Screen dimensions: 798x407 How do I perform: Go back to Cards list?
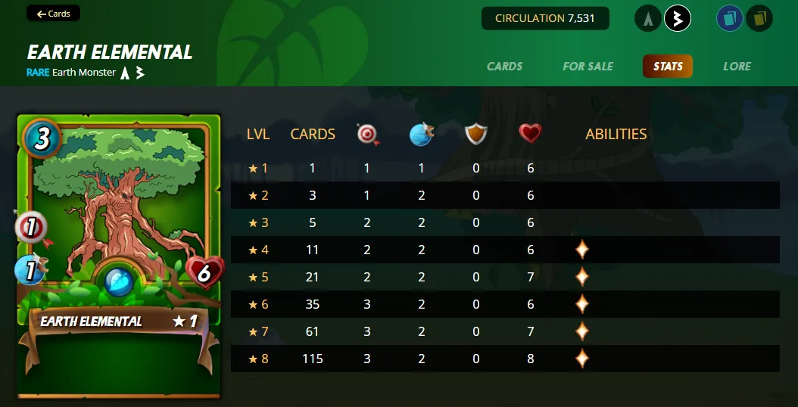point(54,14)
